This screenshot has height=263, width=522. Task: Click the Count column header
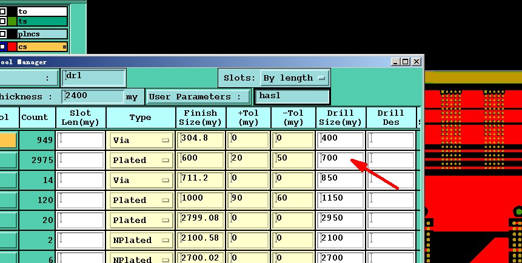38,118
